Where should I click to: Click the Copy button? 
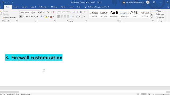coord(6,15)
